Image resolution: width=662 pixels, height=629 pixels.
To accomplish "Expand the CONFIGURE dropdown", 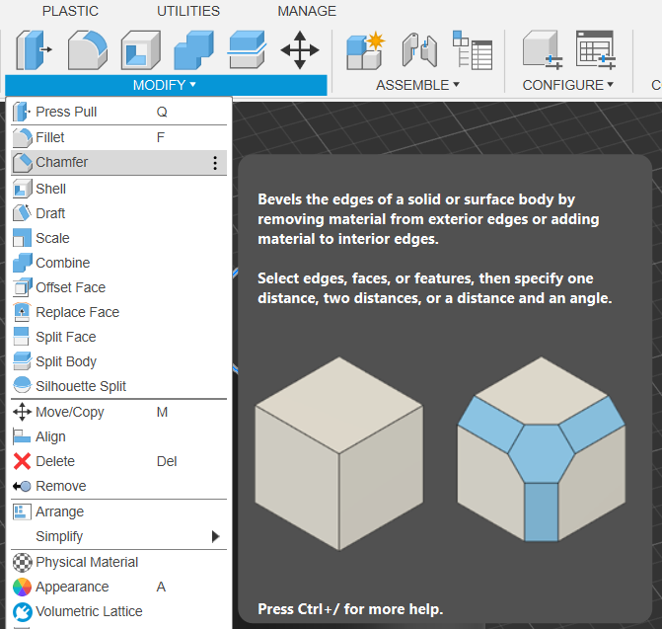I will 567,85.
